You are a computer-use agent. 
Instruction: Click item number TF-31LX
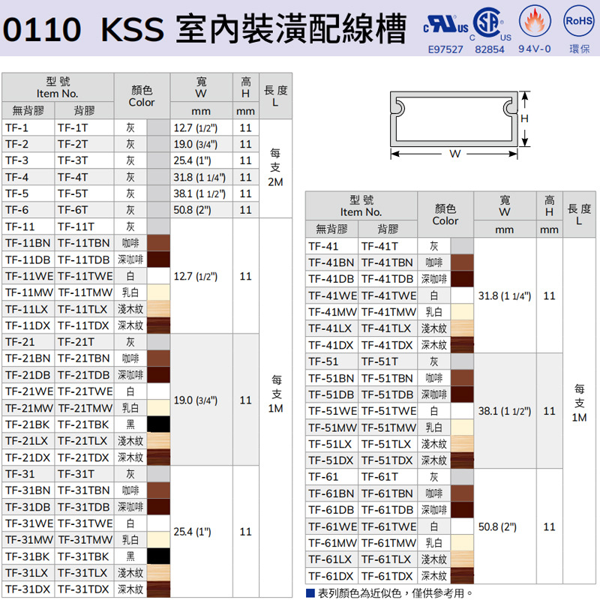(x=27, y=573)
